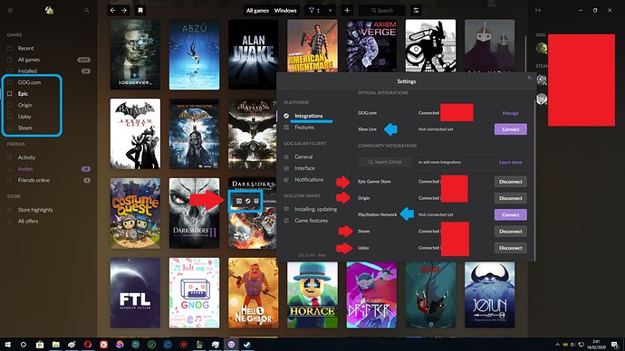
Task: Click the bookmark icon in top toolbar
Action: 140,10
